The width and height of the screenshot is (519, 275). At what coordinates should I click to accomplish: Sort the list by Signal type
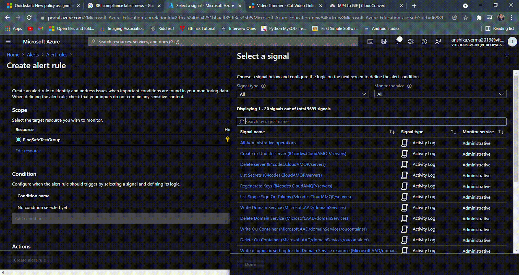(x=453, y=132)
